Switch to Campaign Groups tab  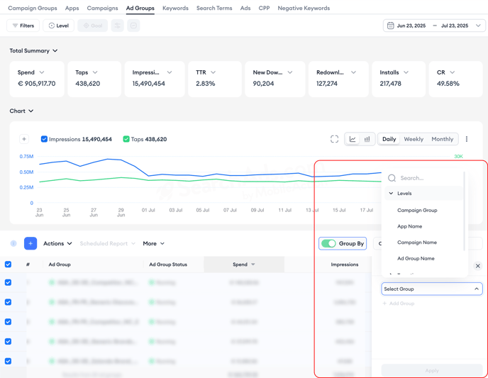click(x=33, y=8)
